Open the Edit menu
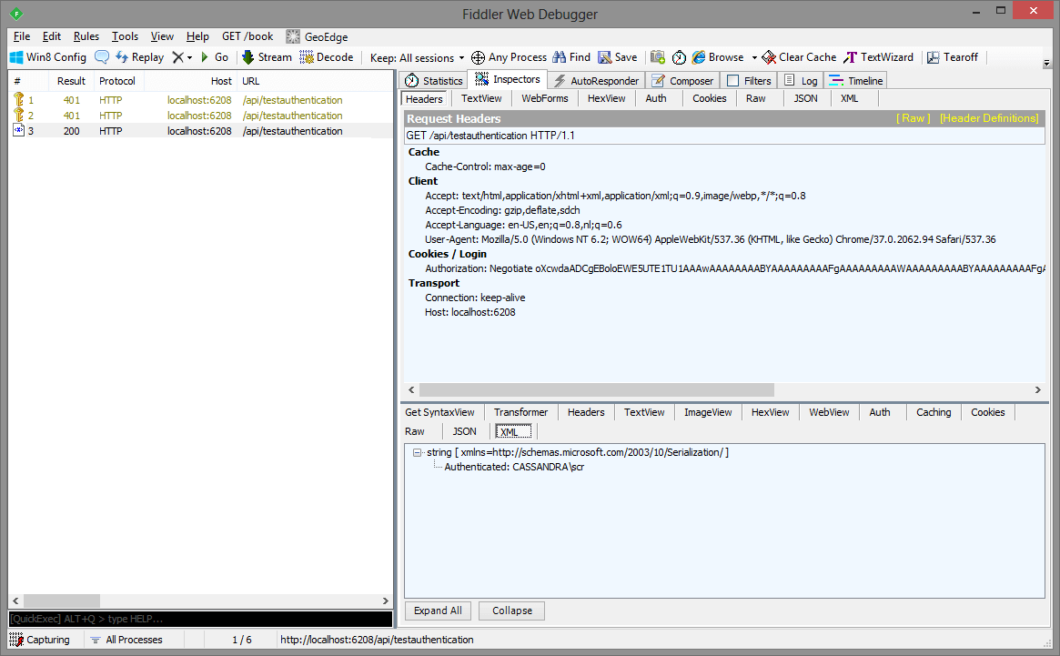1060x656 pixels. point(51,36)
